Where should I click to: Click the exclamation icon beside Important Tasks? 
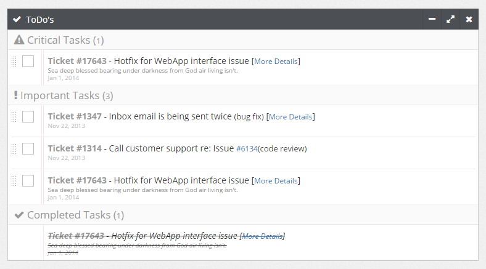(15, 95)
